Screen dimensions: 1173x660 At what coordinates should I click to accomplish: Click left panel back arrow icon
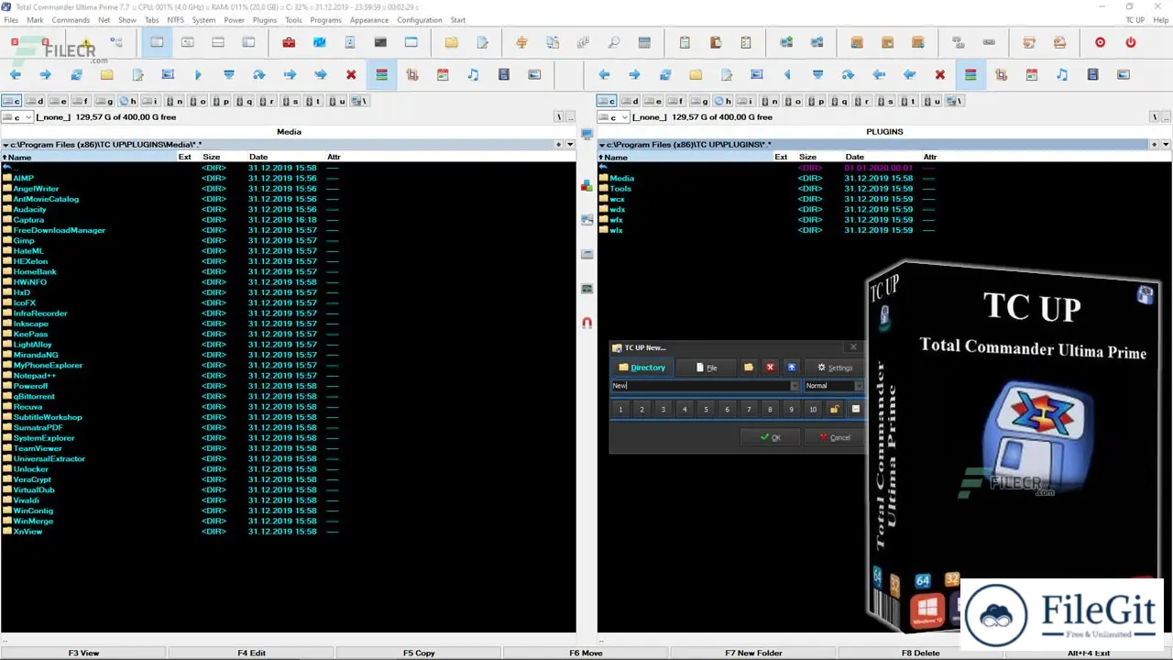point(16,74)
